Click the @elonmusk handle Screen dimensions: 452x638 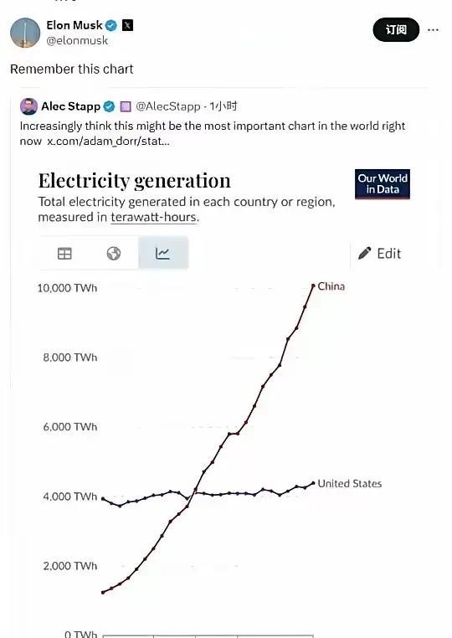point(77,41)
